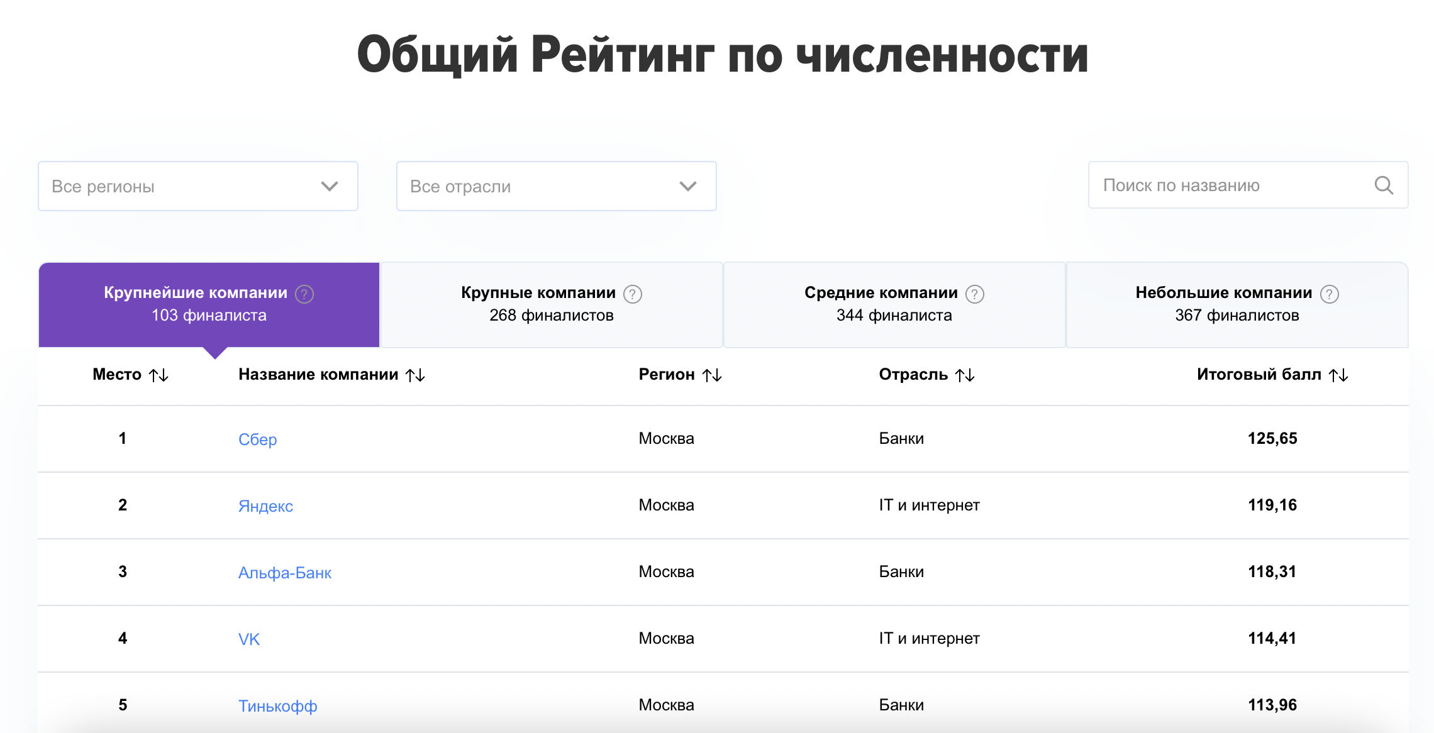
Task: Open the Яндекс company link
Action: tap(265, 505)
